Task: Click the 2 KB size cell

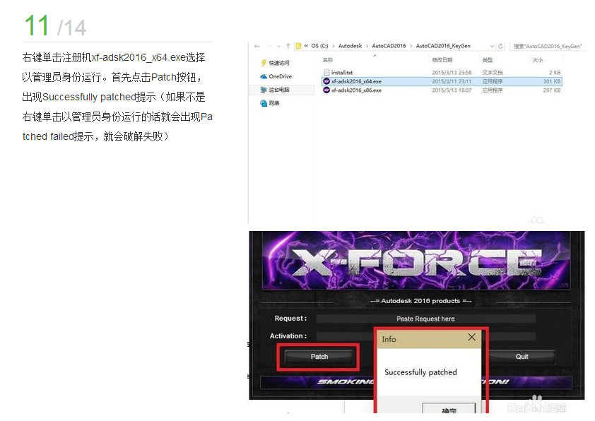Action: tap(555, 73)
